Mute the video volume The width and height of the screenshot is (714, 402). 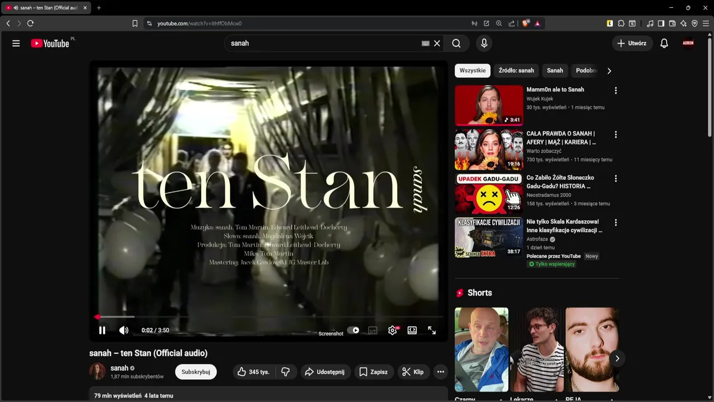click(x=124, y=331)
